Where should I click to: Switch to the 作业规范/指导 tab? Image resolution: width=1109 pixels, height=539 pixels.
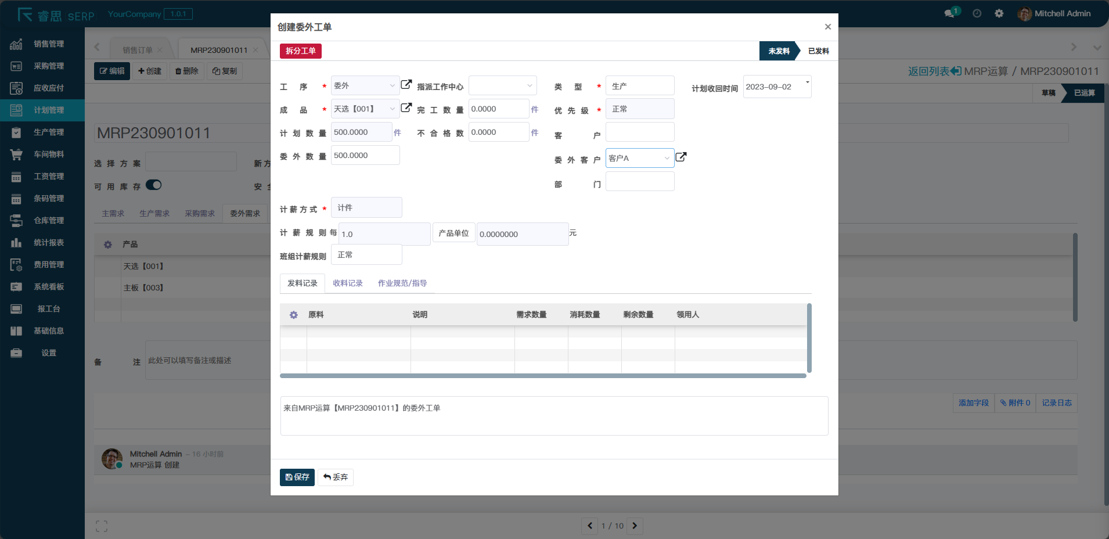click(x=402, y=283)
